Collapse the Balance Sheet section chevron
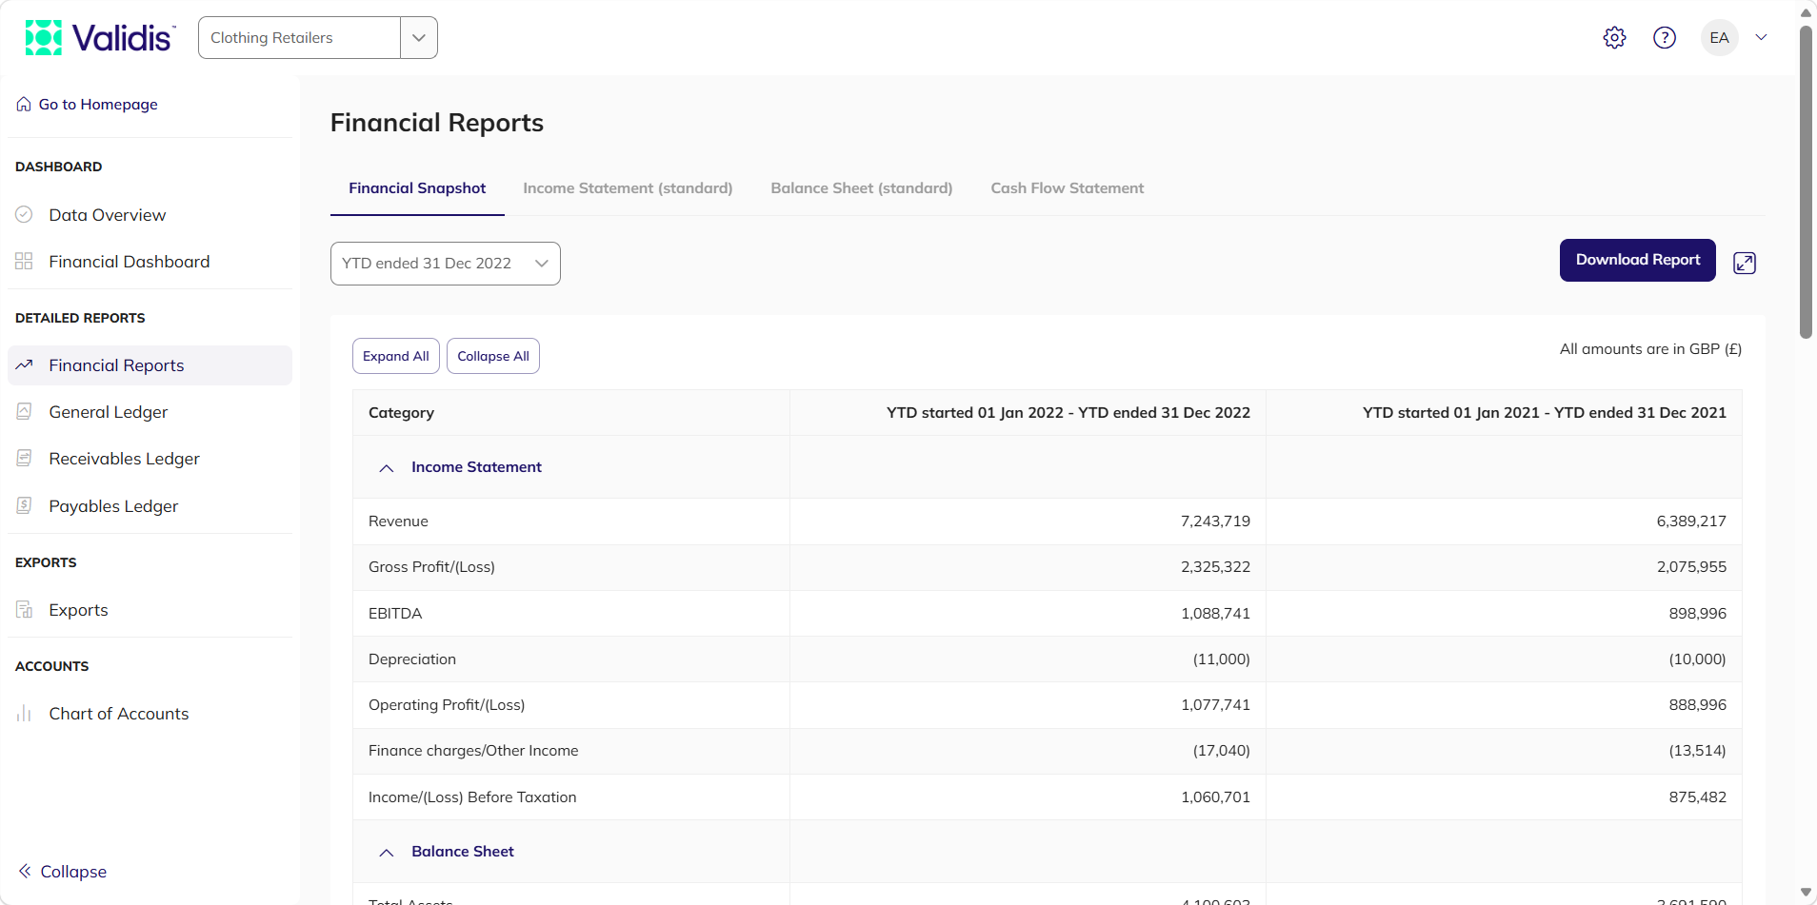Viewport: 1817px width, 905px height. click(x=387, y=853)
